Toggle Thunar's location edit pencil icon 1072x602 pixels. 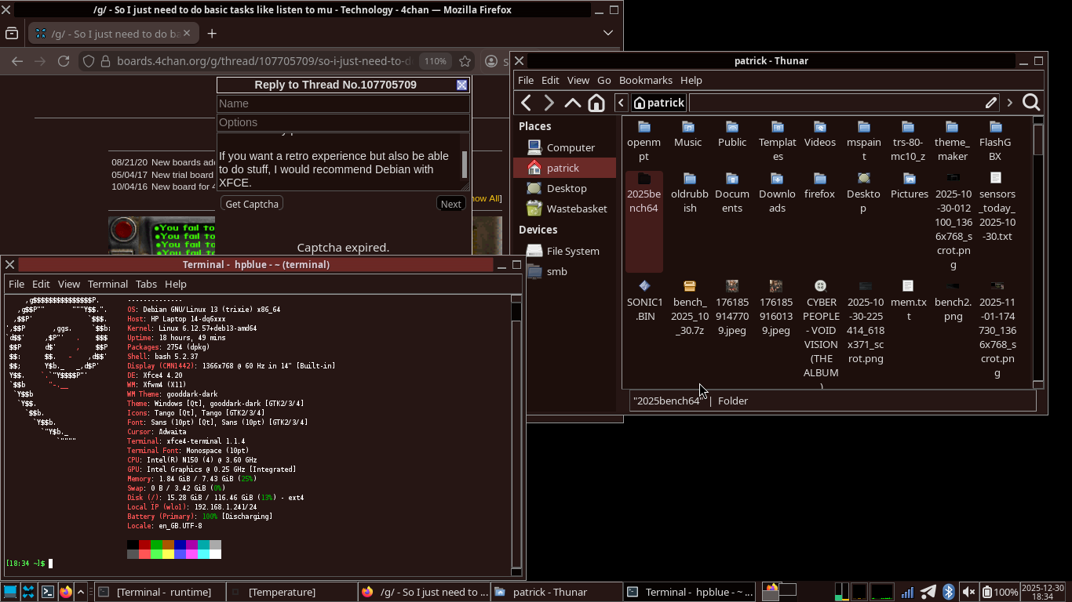click(991, 103)
